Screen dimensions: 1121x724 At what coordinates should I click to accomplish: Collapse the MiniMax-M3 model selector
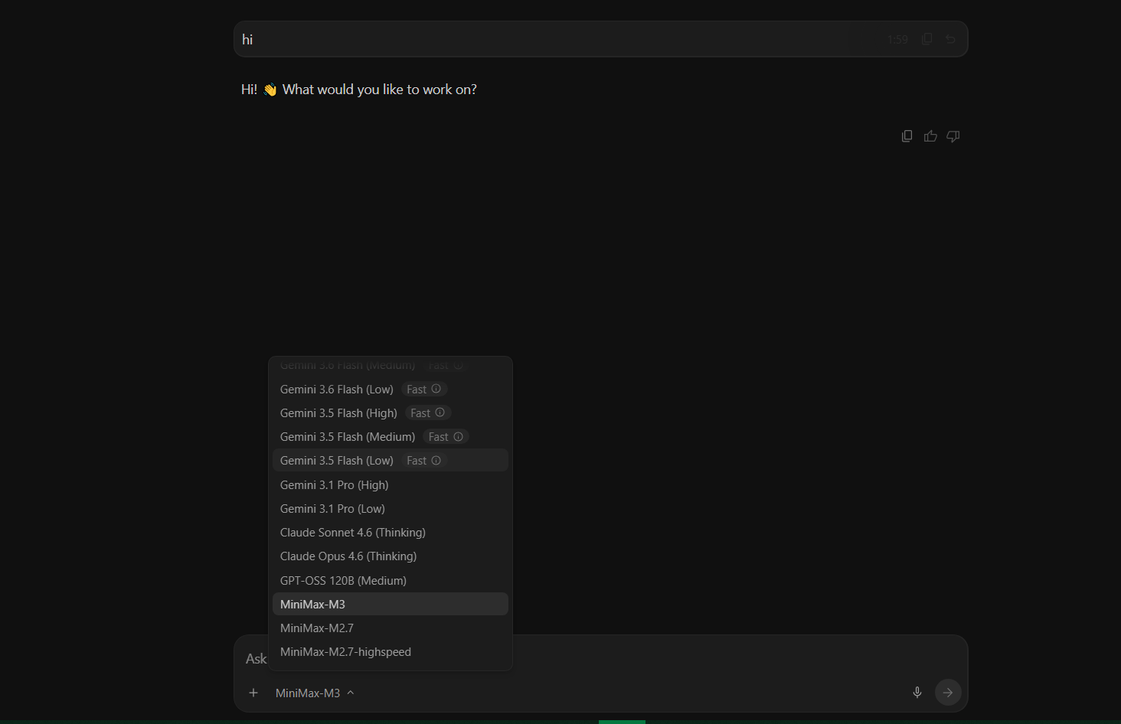click(x=315, y=693)
